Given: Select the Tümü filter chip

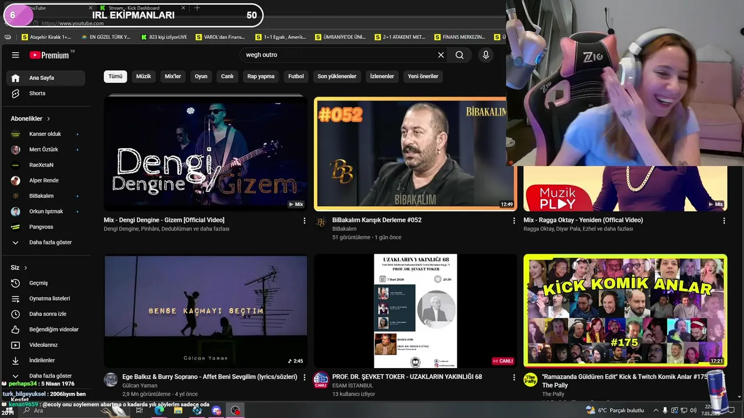Looking at the screenshot, I should (116, 76).
